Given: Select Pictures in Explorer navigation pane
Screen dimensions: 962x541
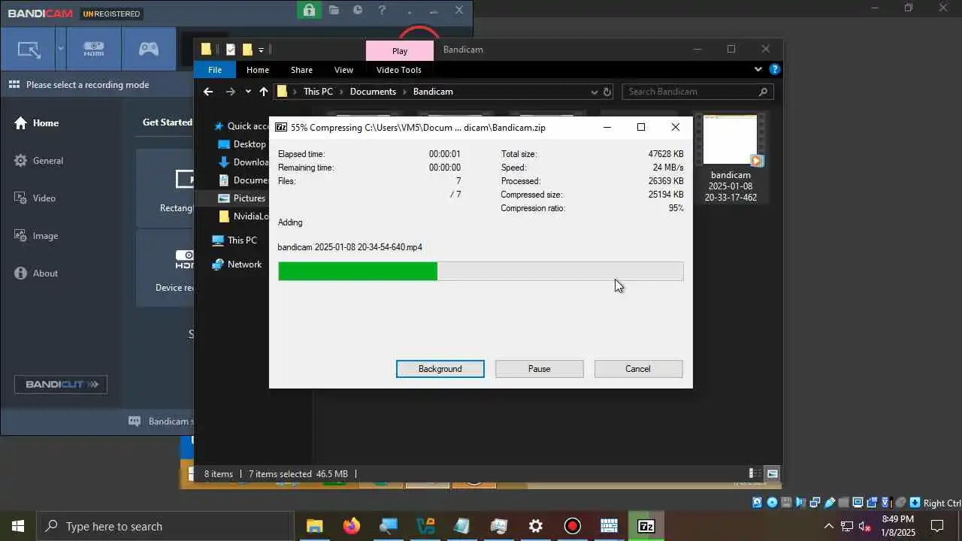Looking at the screenshot, I should pos(242,198).
